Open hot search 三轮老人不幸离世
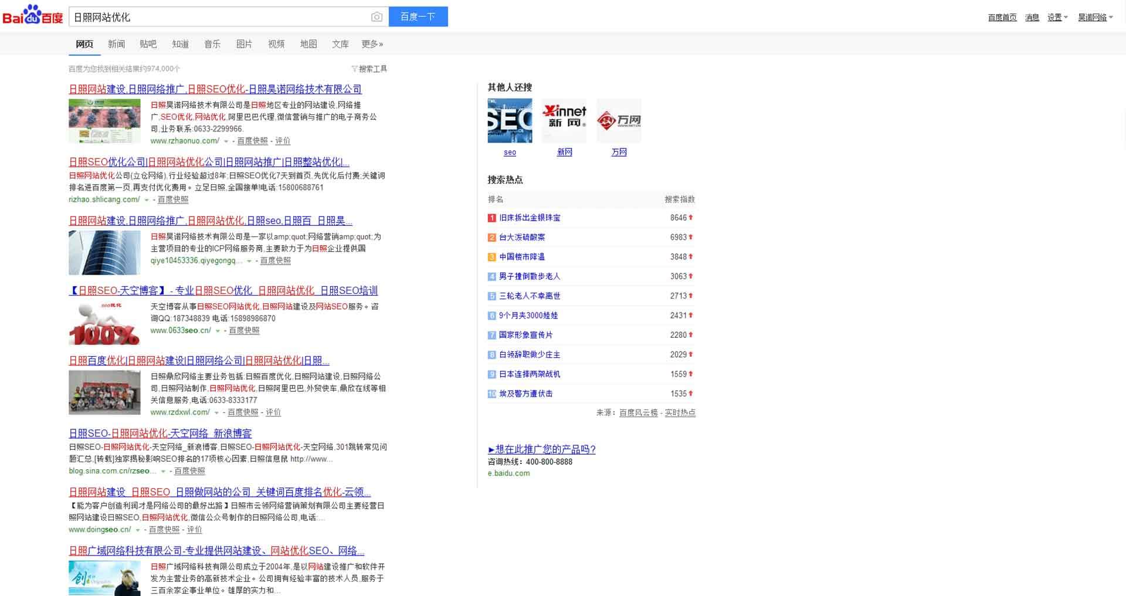The width and height of the screenshot is (1126, 596). click(530, 296)
